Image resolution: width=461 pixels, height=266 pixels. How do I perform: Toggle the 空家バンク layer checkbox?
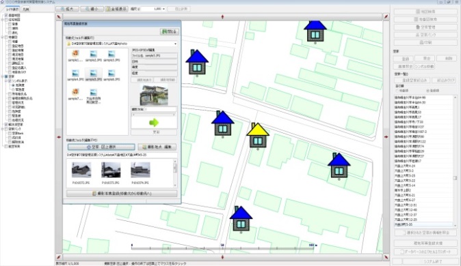[x=6, y=129]
